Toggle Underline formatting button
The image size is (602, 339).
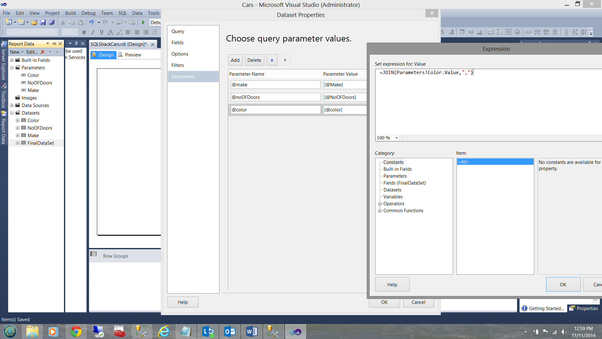click(102, 32)
